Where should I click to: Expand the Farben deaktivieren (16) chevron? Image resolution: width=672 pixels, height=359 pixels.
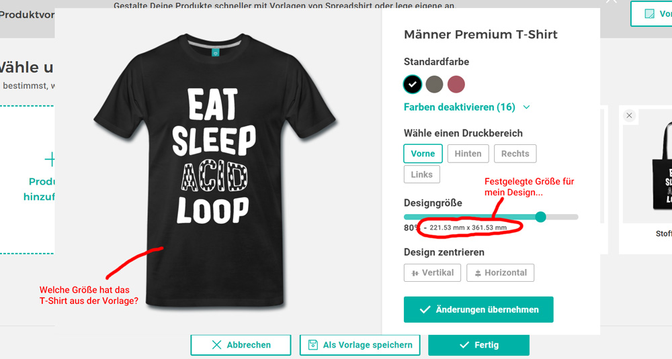tap(526, 107)
